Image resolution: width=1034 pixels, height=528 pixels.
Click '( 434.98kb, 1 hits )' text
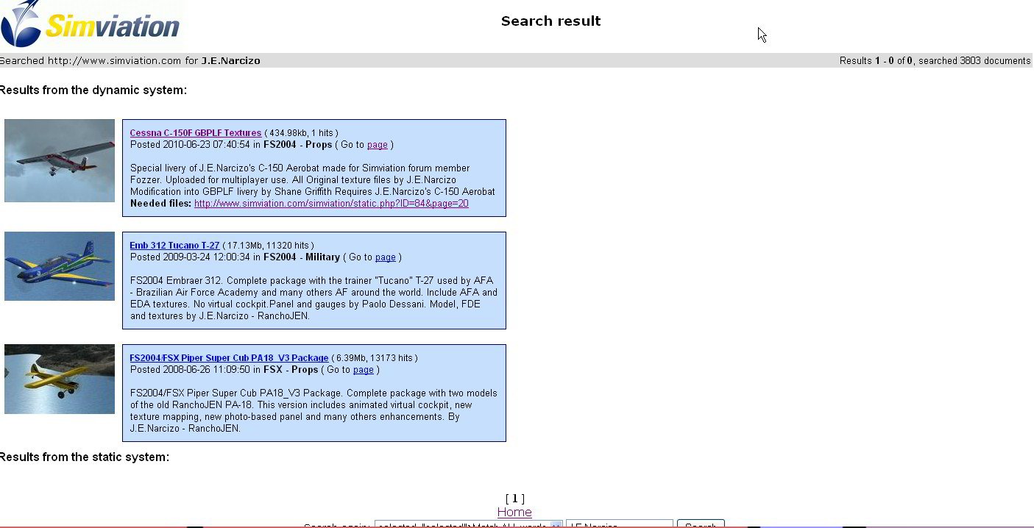[301, 133]
